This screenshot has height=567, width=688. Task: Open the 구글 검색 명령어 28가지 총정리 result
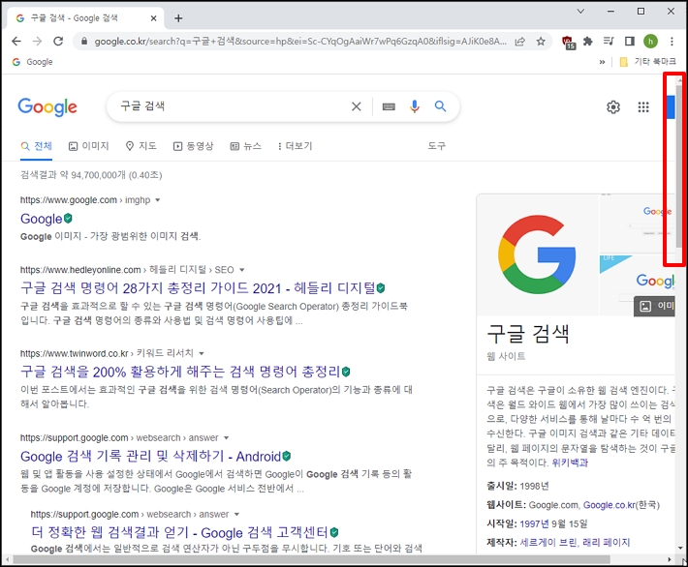click(x=198, y=288)
